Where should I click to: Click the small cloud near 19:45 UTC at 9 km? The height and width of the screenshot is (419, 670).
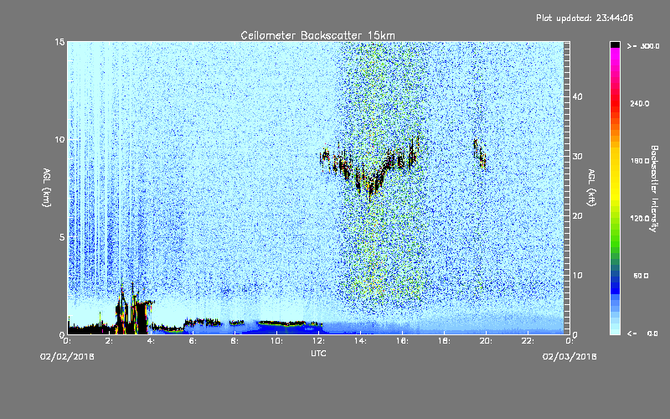point(480,154)
